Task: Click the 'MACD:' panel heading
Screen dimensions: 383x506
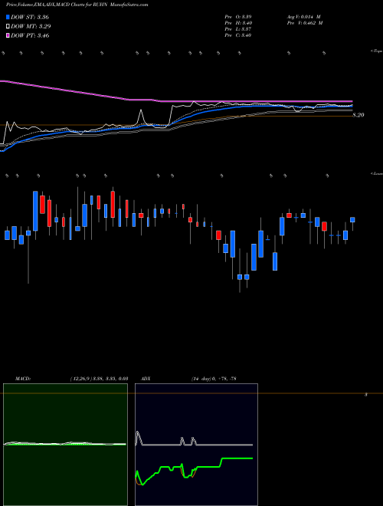Action: tap(23, 379)
